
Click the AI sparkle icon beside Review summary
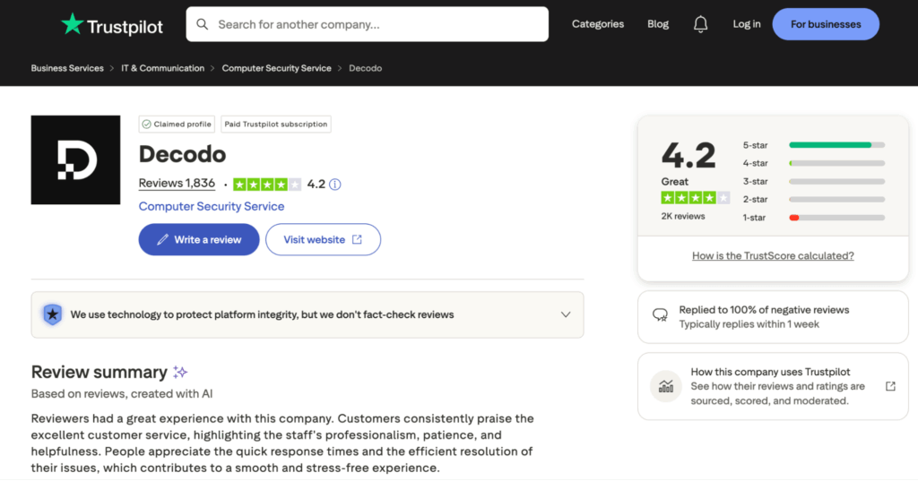pos(179,372)
